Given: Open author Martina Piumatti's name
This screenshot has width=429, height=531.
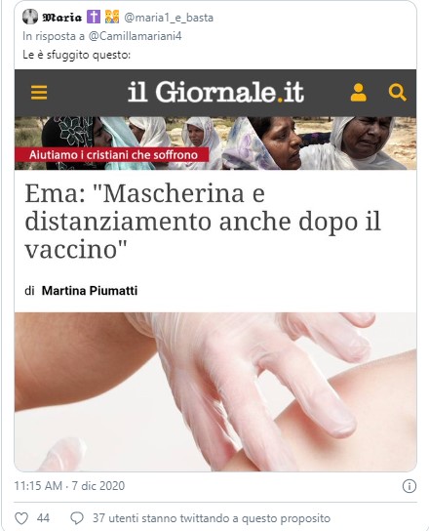Looking at the screenshot, I should click(90, 291).
